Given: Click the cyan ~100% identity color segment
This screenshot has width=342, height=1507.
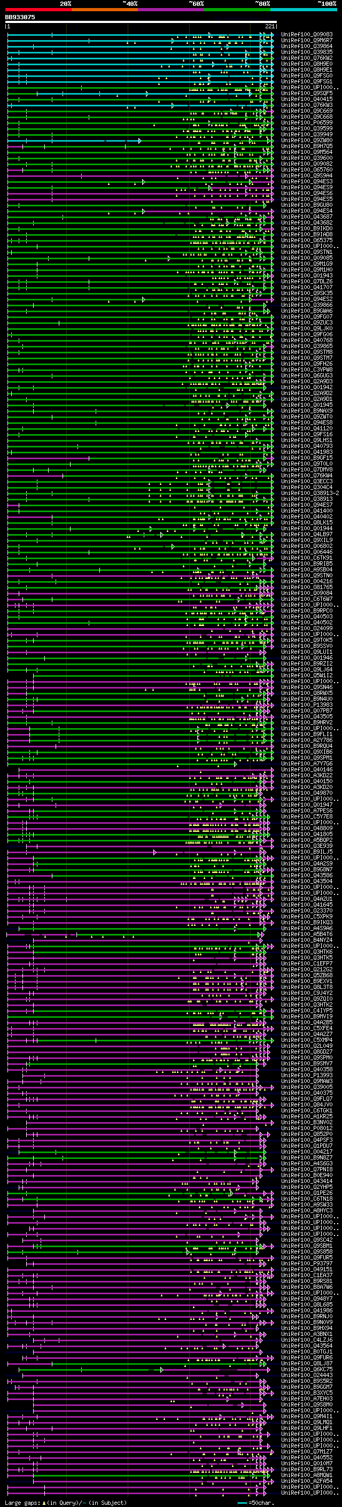Looking at the screenshot, I should coord(304,10).
